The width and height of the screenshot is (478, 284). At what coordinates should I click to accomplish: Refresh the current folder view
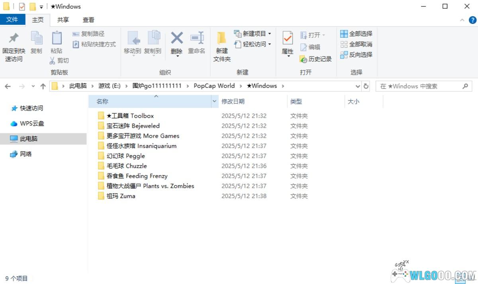point(366,86)
